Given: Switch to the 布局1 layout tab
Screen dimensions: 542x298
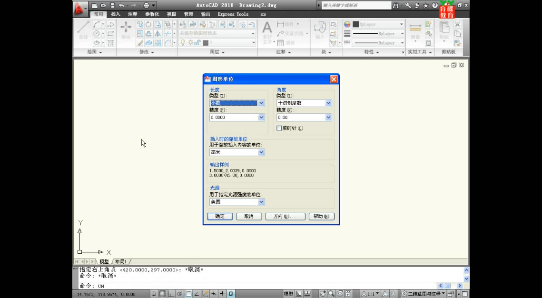Looking at the screenshot, I should pyautogui.click(x=121, y=262).
